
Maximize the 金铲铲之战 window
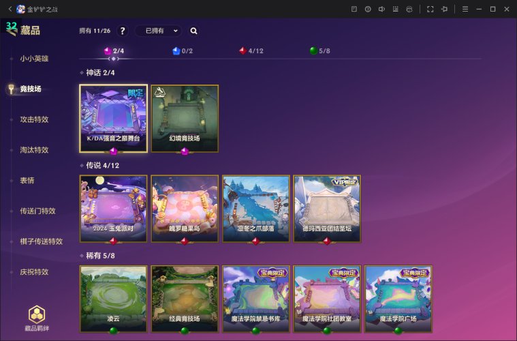click(x=493, y=9)
